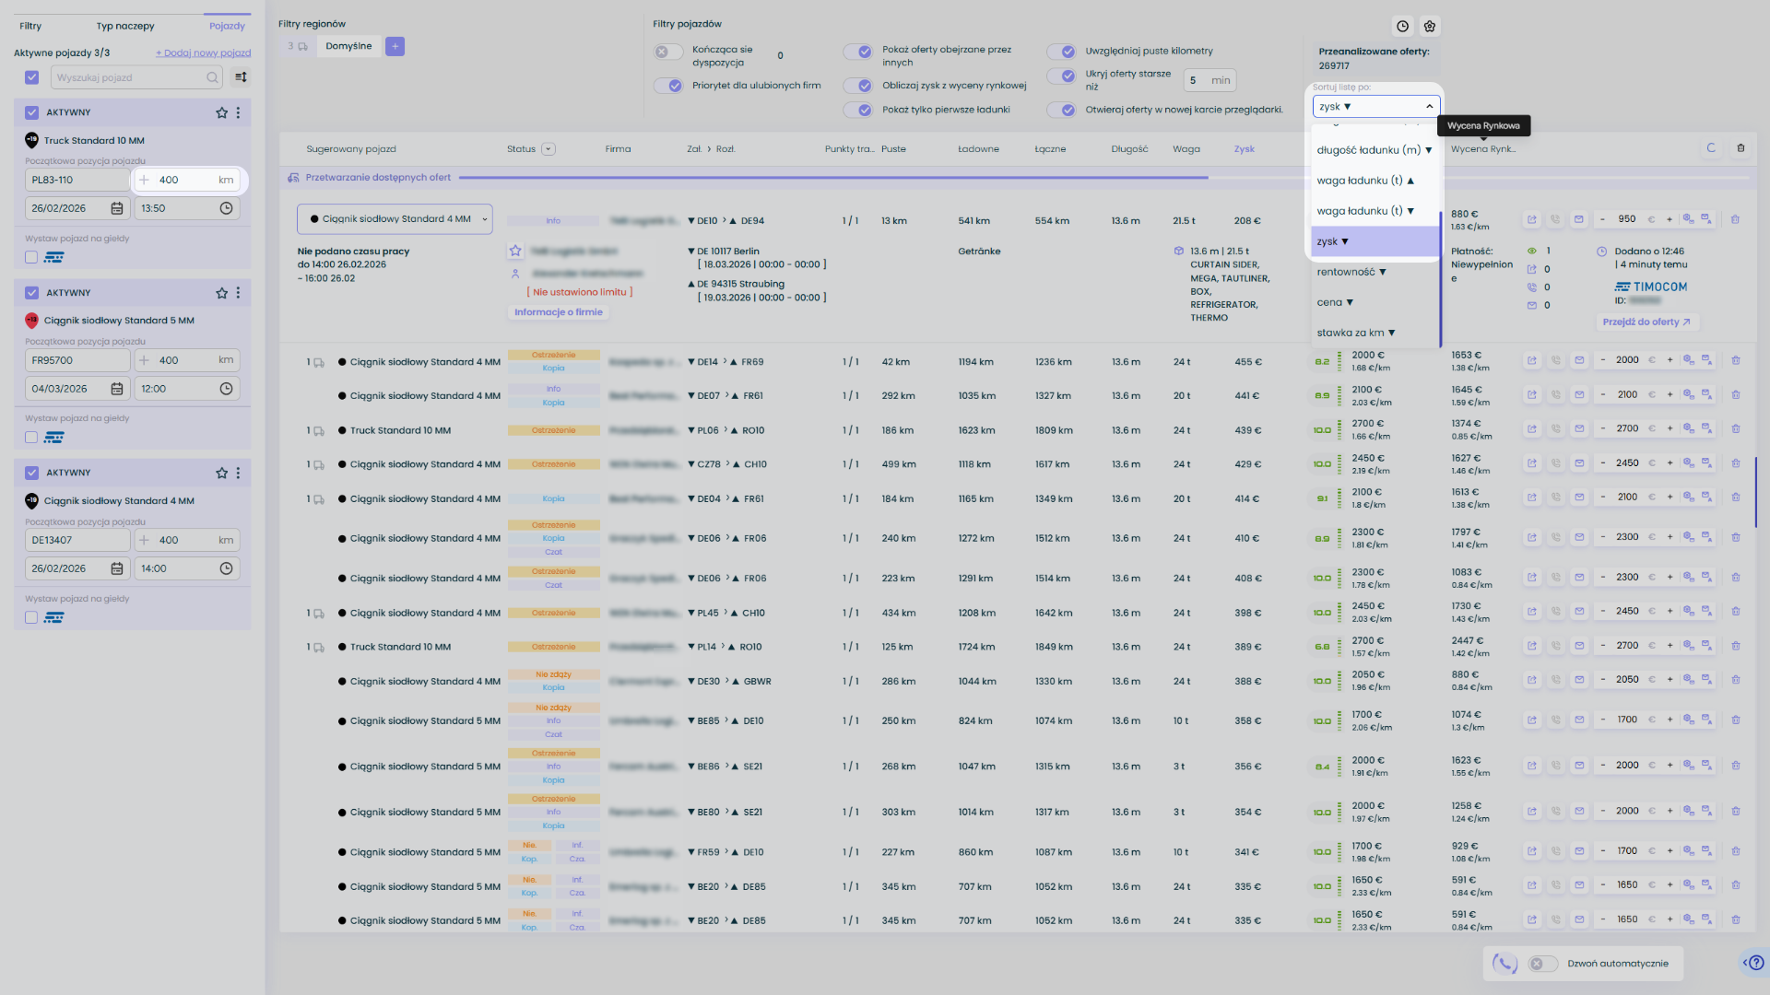Favorite the Truck Standard 10 MM vehicle star

tap(221, 112)
